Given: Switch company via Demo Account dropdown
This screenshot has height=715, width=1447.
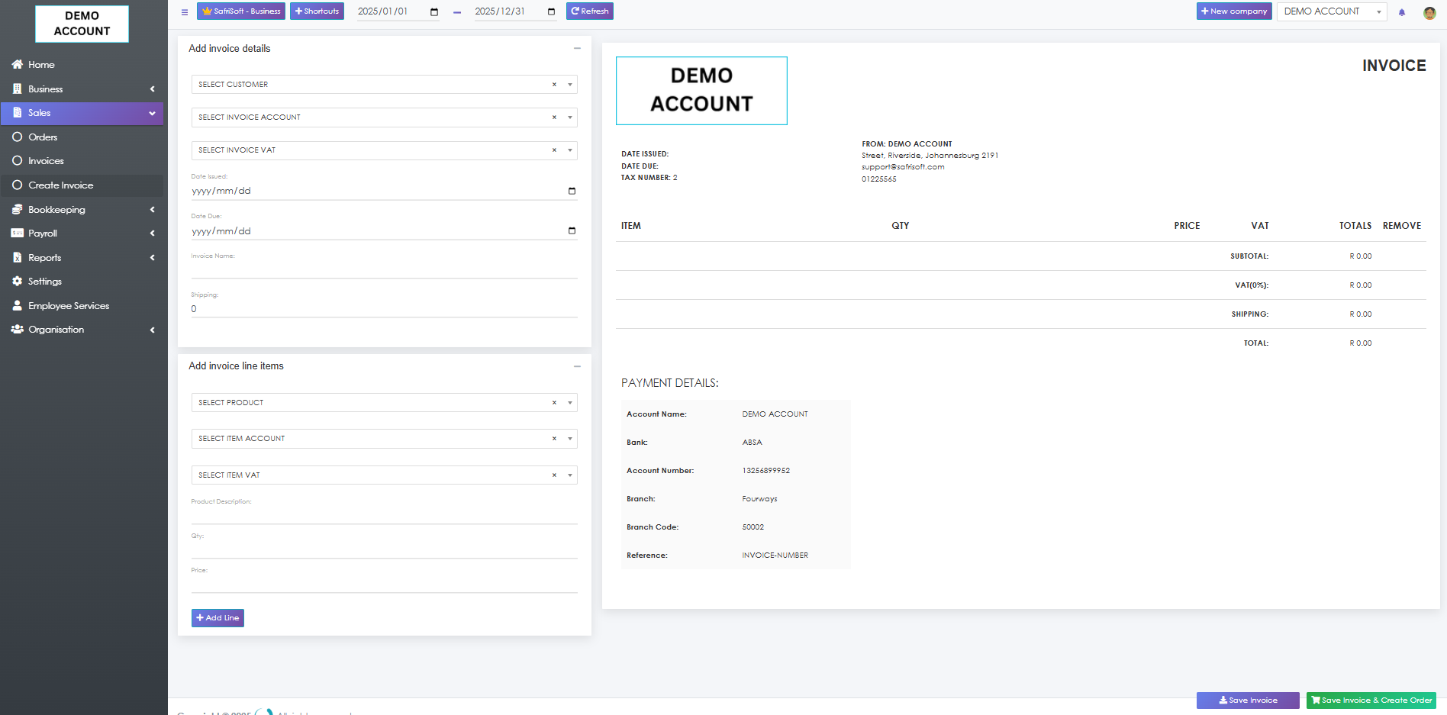Looking at the screenshot, I should [x=1331, y=11].
